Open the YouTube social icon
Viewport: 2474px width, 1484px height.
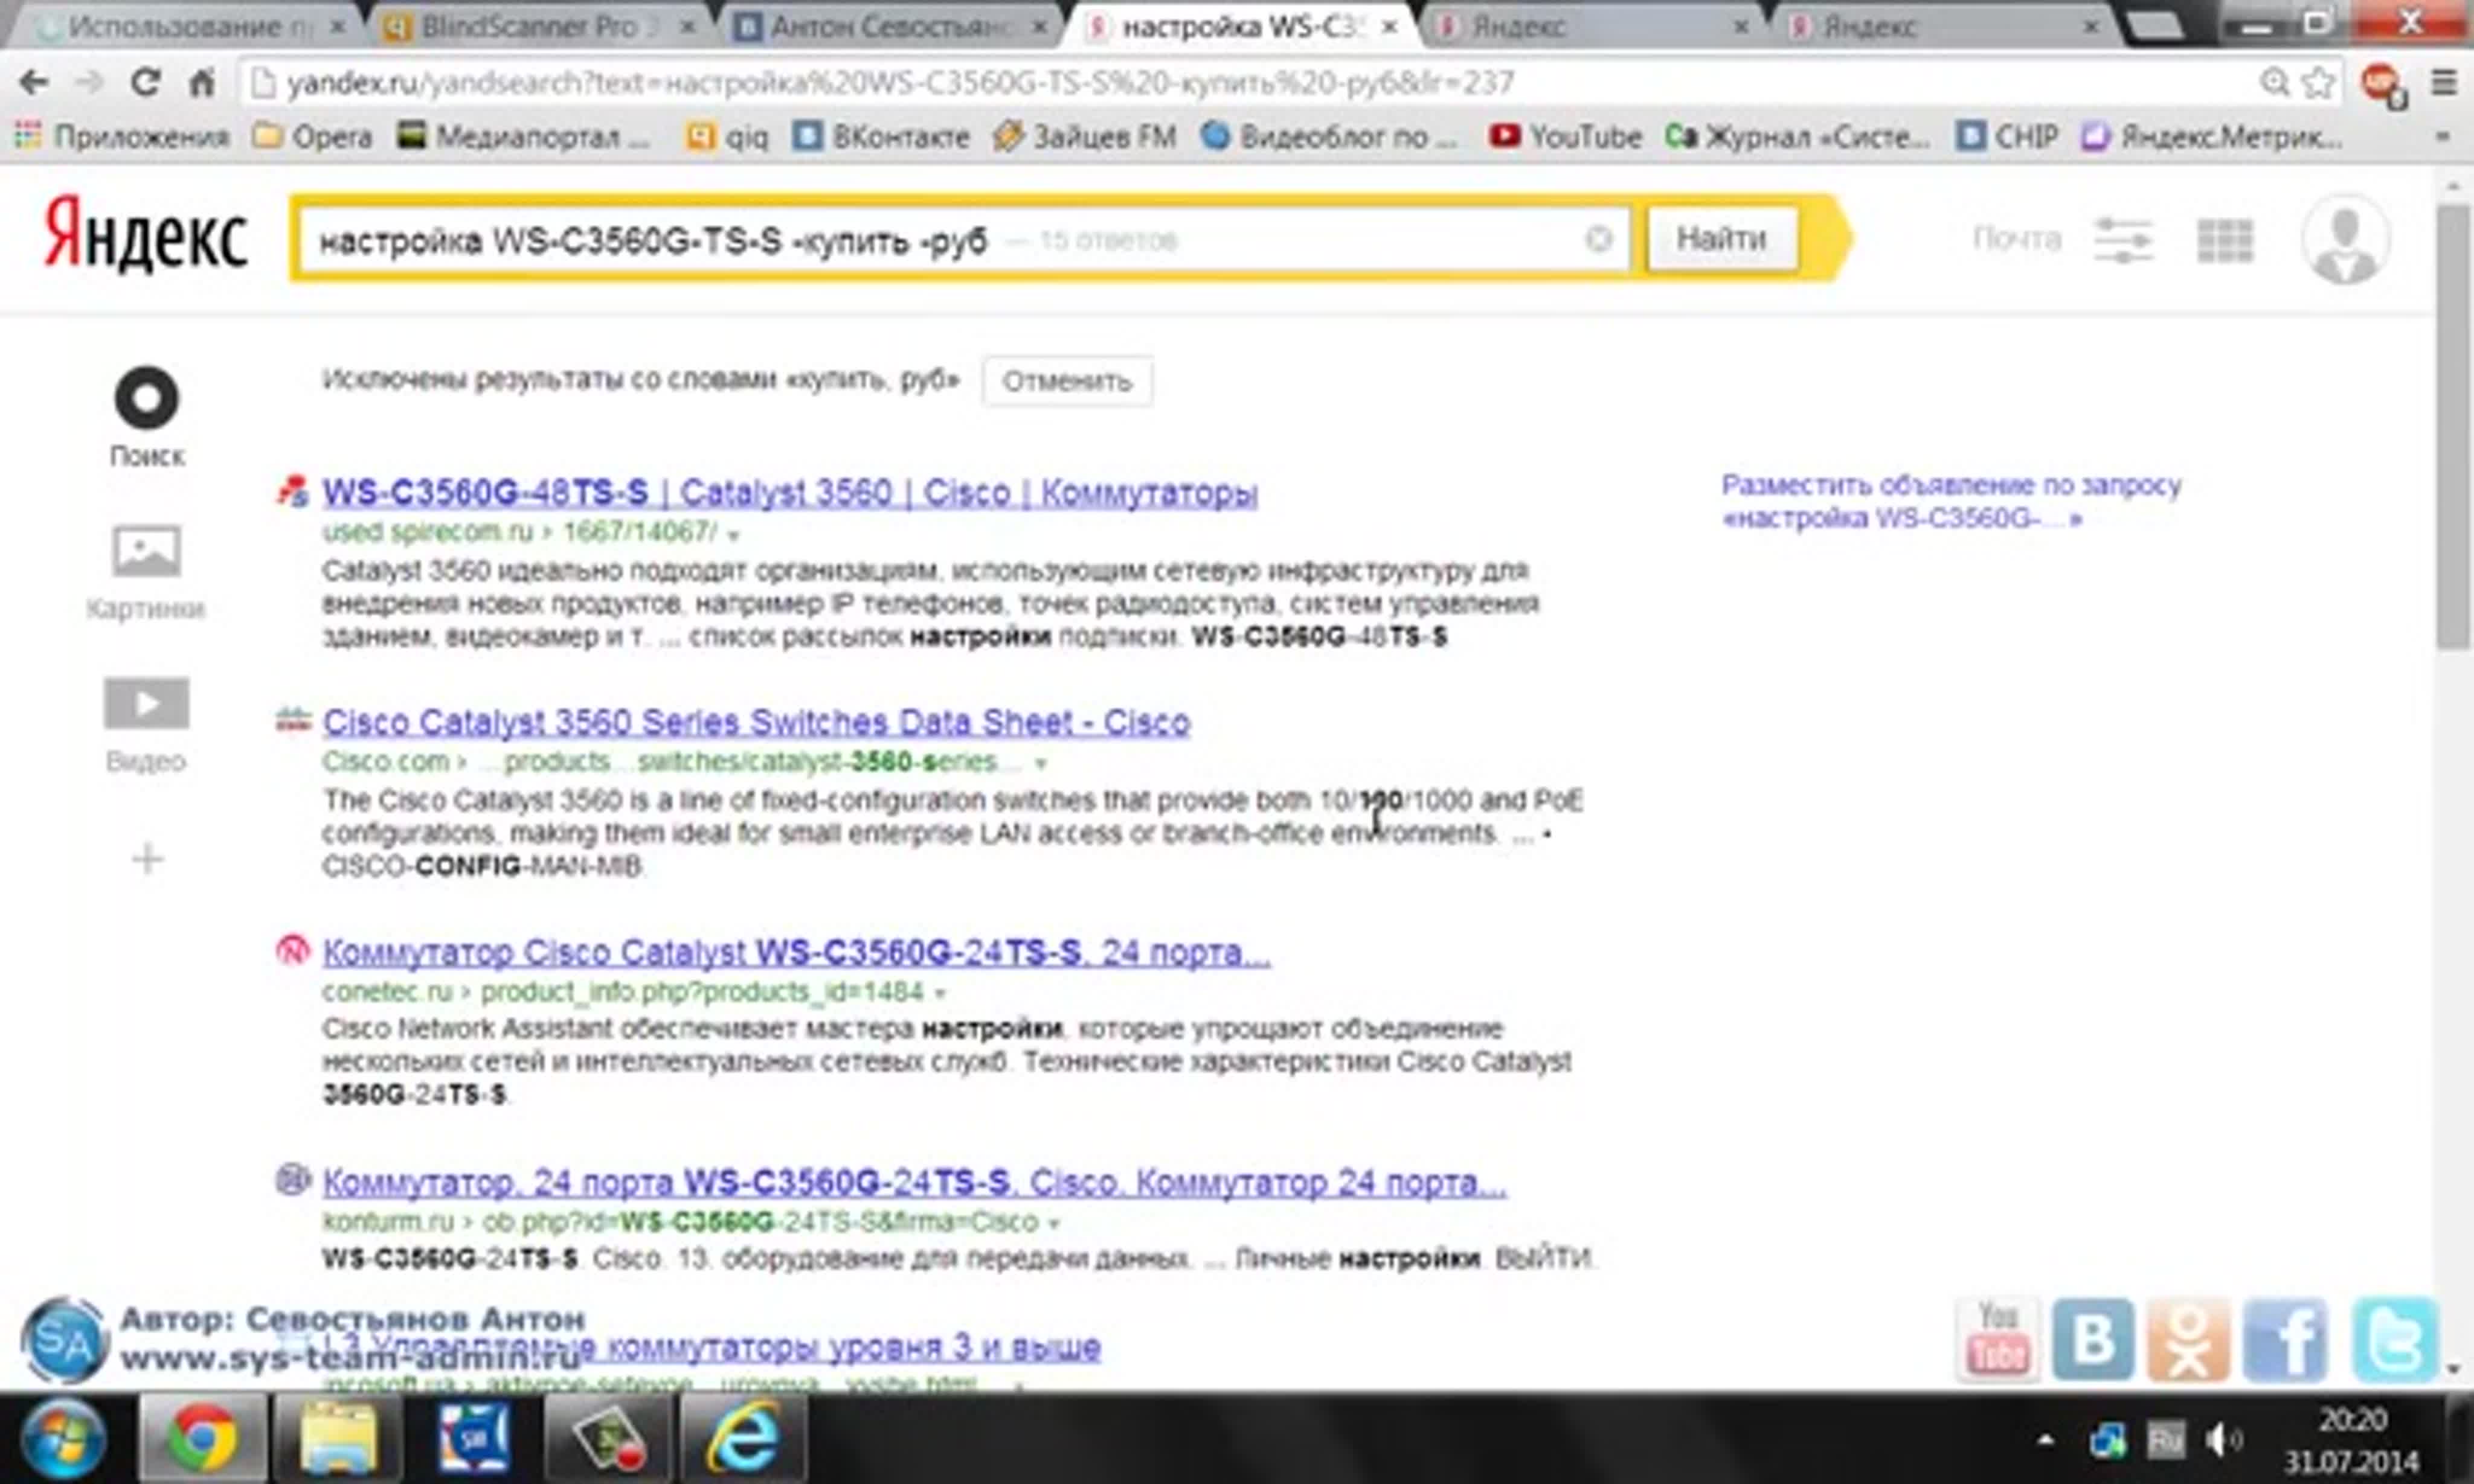(1997, 1340)
